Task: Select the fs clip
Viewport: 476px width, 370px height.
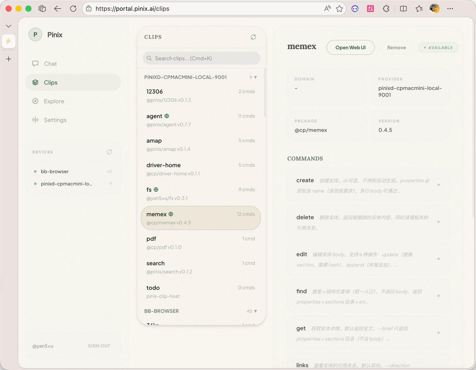Action: click(x=201, y=194)
